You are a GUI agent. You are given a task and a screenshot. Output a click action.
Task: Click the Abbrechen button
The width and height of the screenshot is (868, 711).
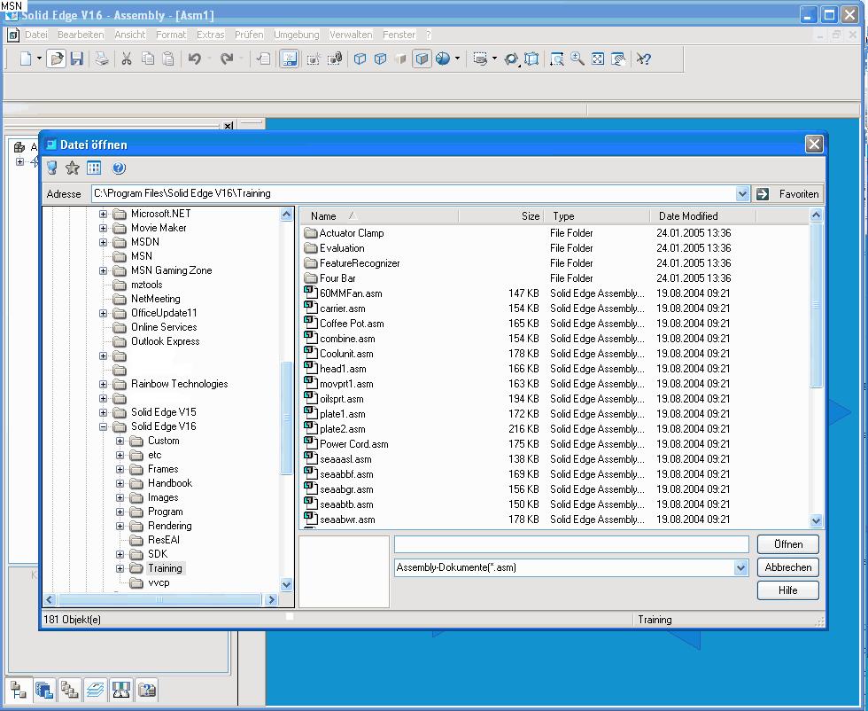tap(787, 567)
